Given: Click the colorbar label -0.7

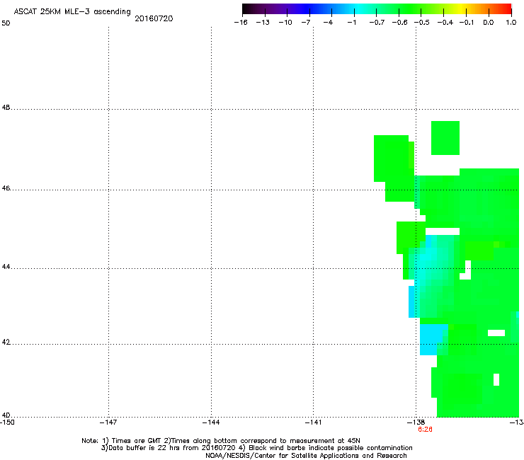Looking at the screenshot, I should coord(377,23).
